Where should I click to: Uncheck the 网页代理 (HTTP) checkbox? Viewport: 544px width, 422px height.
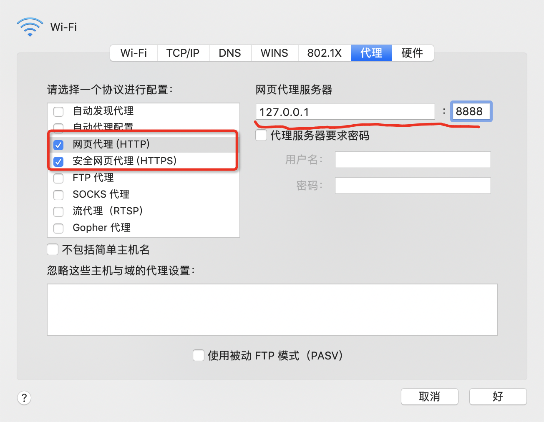pos(58,145)
